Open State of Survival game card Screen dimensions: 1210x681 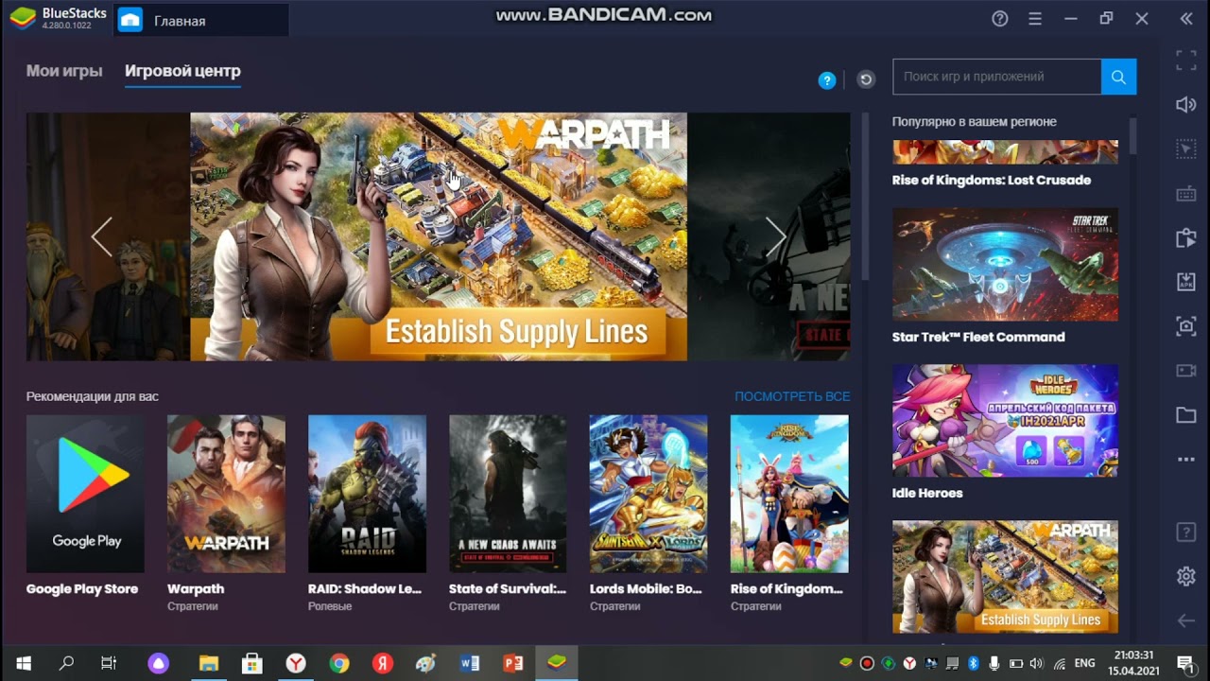coord(508,494)
